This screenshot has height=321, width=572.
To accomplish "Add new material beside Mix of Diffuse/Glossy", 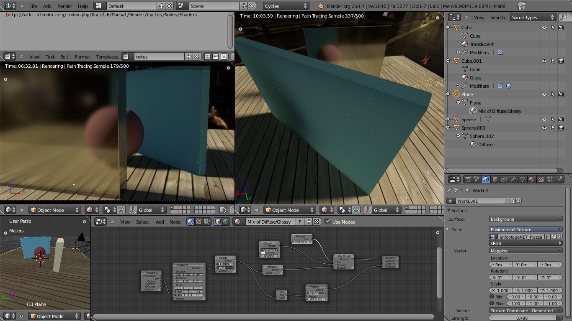I will 309,222.
